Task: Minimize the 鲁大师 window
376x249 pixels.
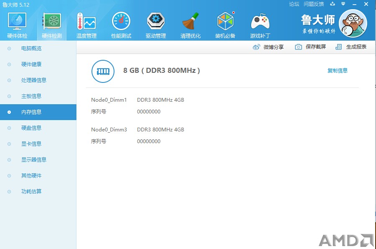Action: point(354,4)
